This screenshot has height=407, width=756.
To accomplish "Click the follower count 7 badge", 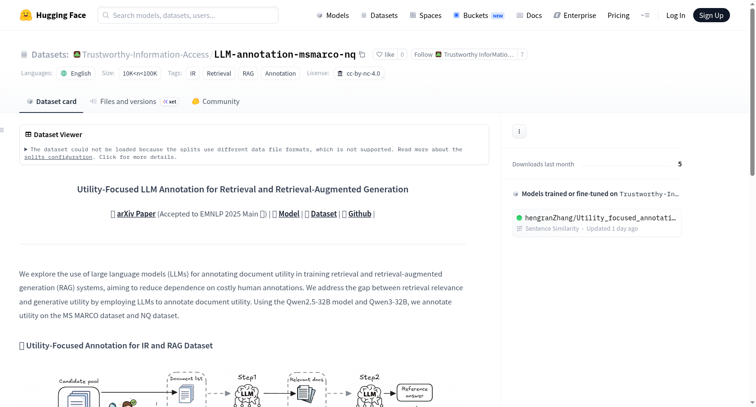I will click(x=522, y=54).
